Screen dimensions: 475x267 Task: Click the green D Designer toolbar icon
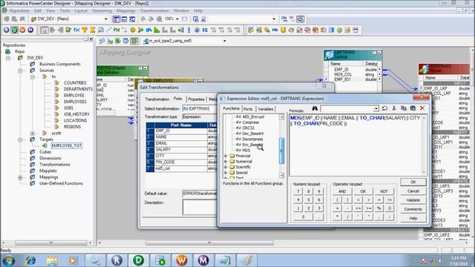click(x=15, y=30)
